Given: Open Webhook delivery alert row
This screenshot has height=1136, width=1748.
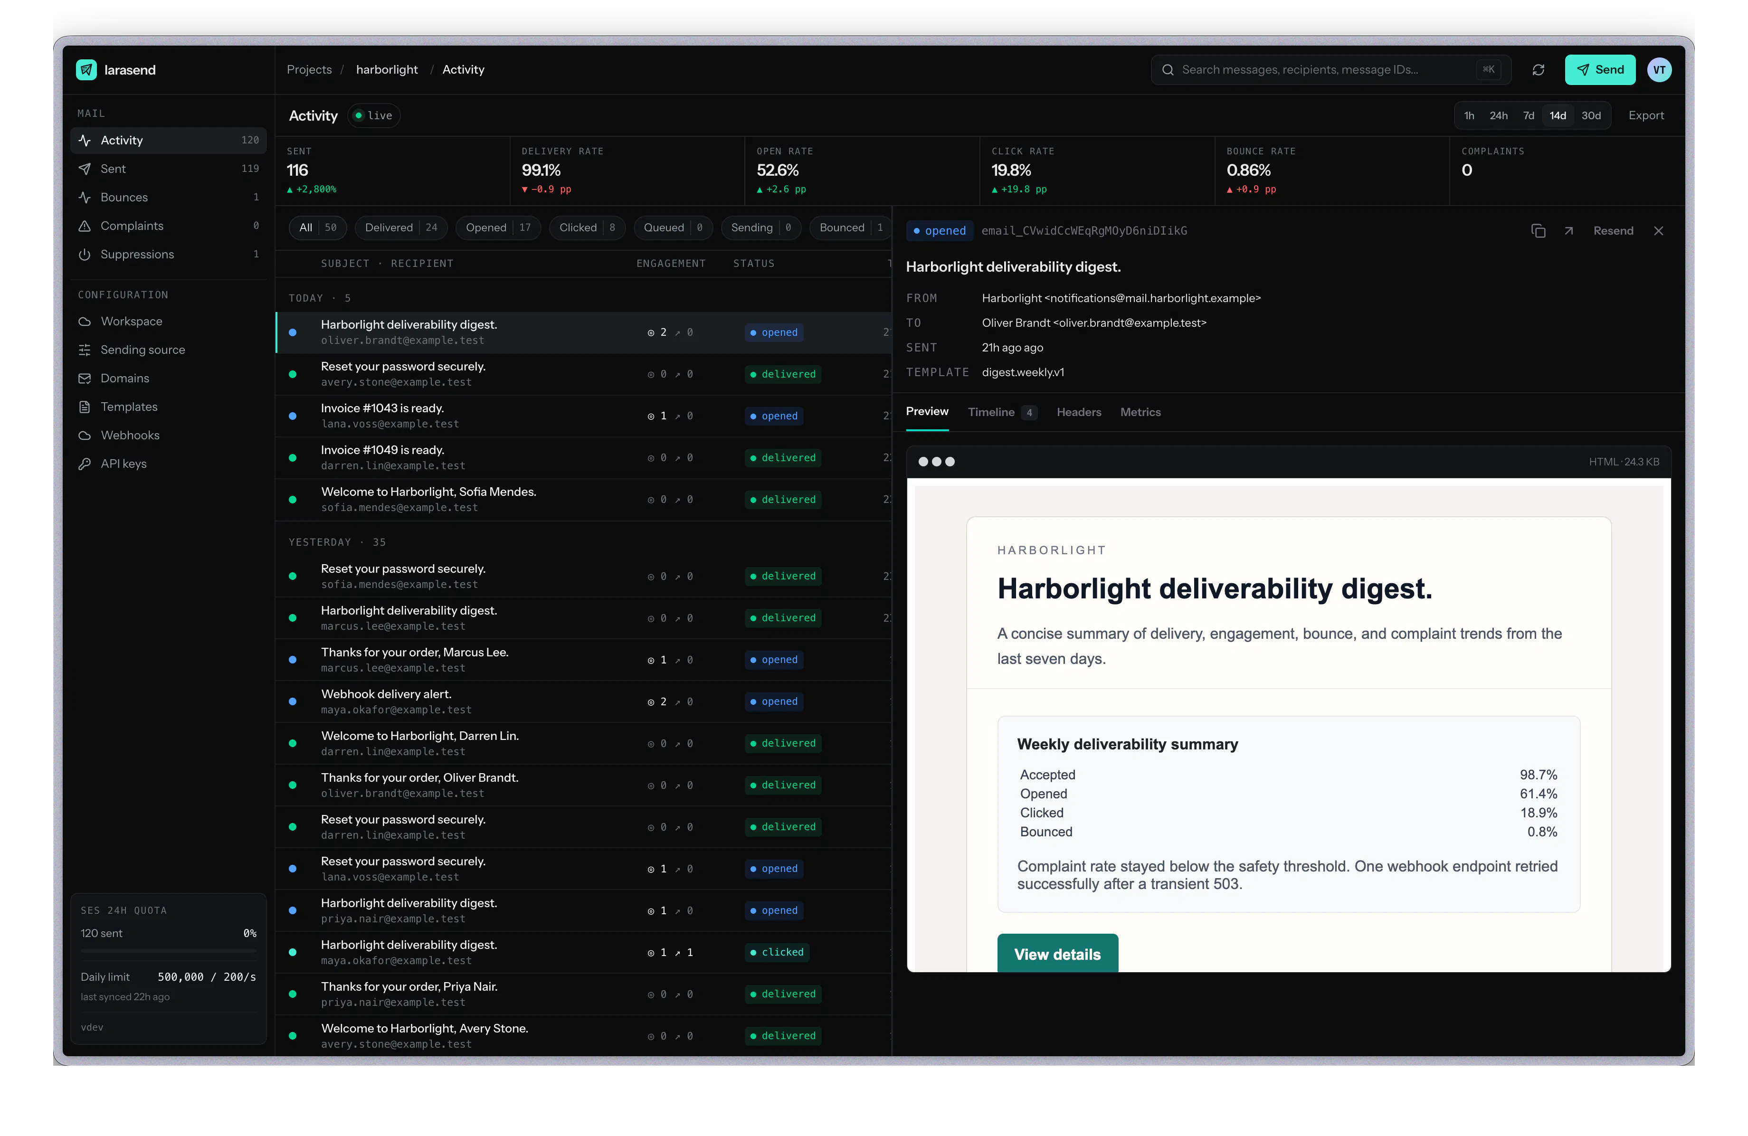Looking at the screenshot, I should 584,702.
